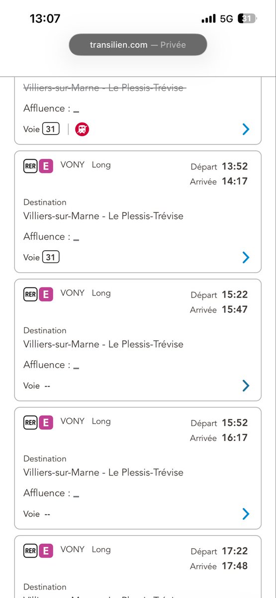Open the 17:22 departure train card
Viewport: 276px width, 598px height.
[138, 567]
